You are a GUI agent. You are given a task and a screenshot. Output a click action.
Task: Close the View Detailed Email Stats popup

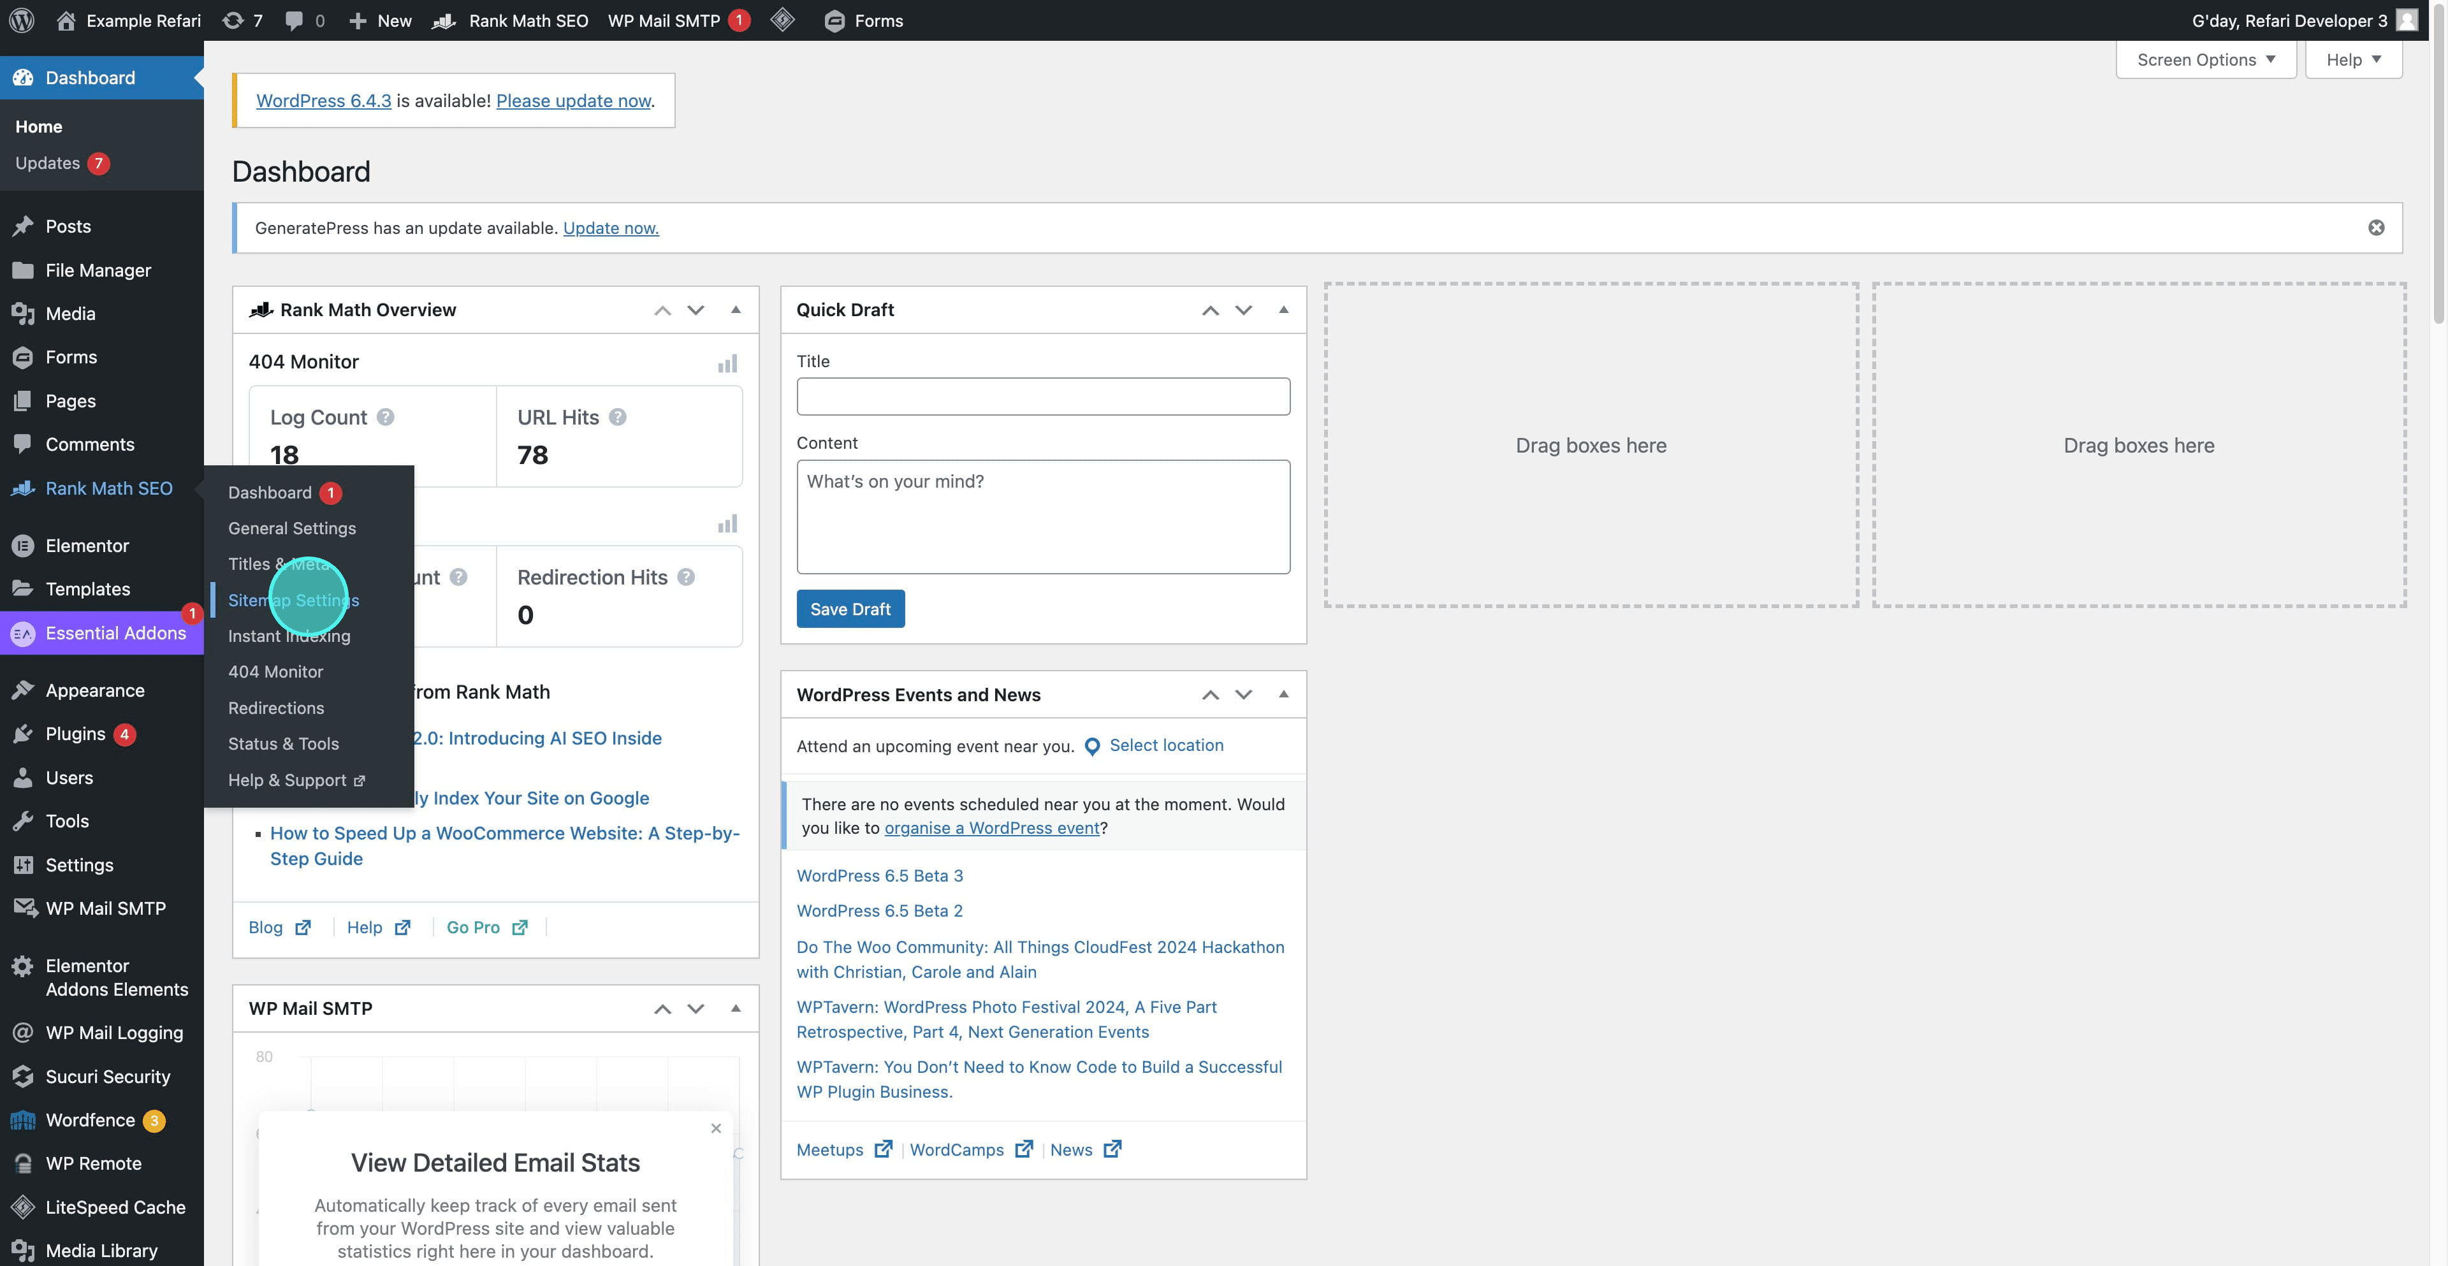coord(715,1128)
